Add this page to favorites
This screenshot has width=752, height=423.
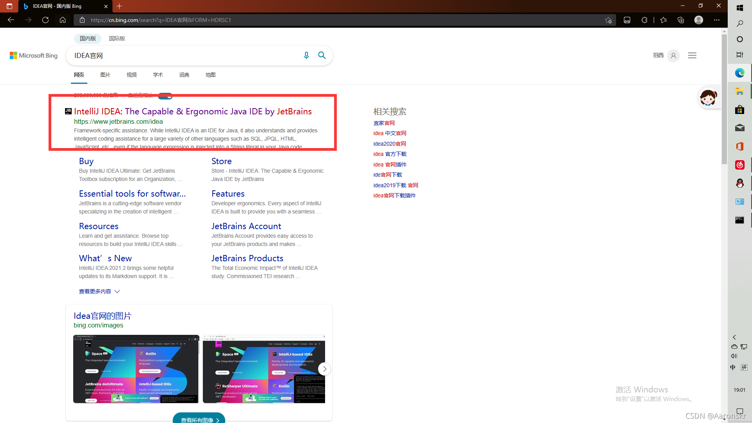coord(608,20)
